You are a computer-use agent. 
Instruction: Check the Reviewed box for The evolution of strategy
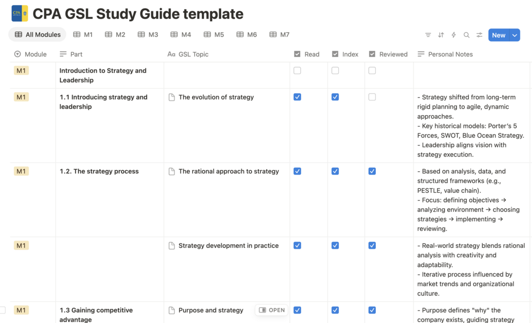(x=372, y=97)
